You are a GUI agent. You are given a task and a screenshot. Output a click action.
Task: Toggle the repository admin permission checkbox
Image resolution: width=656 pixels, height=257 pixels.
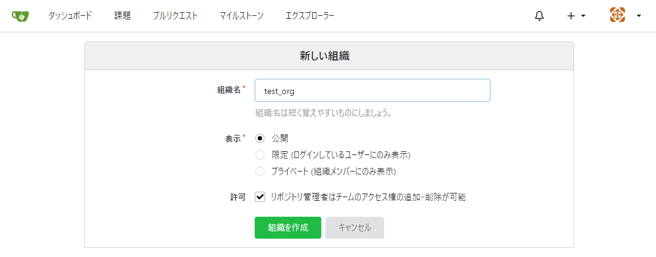(x=260, y=197)
